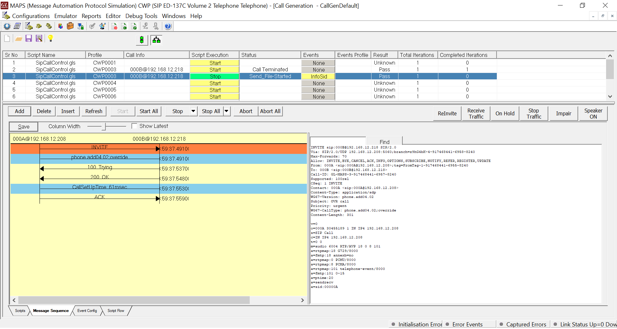Open the None events cell in row 1
Viewport: 617px width, 329px height.
point(318,63)
